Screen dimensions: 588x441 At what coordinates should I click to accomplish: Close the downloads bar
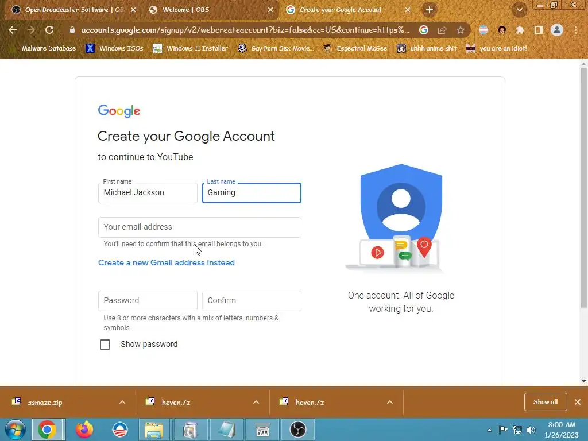(578, 402)
